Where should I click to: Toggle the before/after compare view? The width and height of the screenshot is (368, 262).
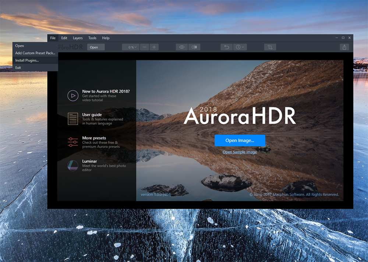[194, 47]
